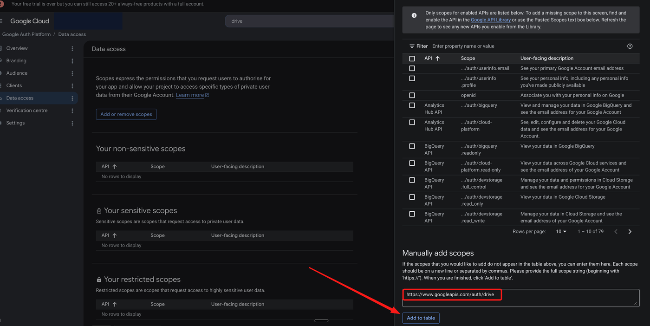Open Settings in the sidebar
The width and height of the screenshot is (650, 326).
[15, 123]
